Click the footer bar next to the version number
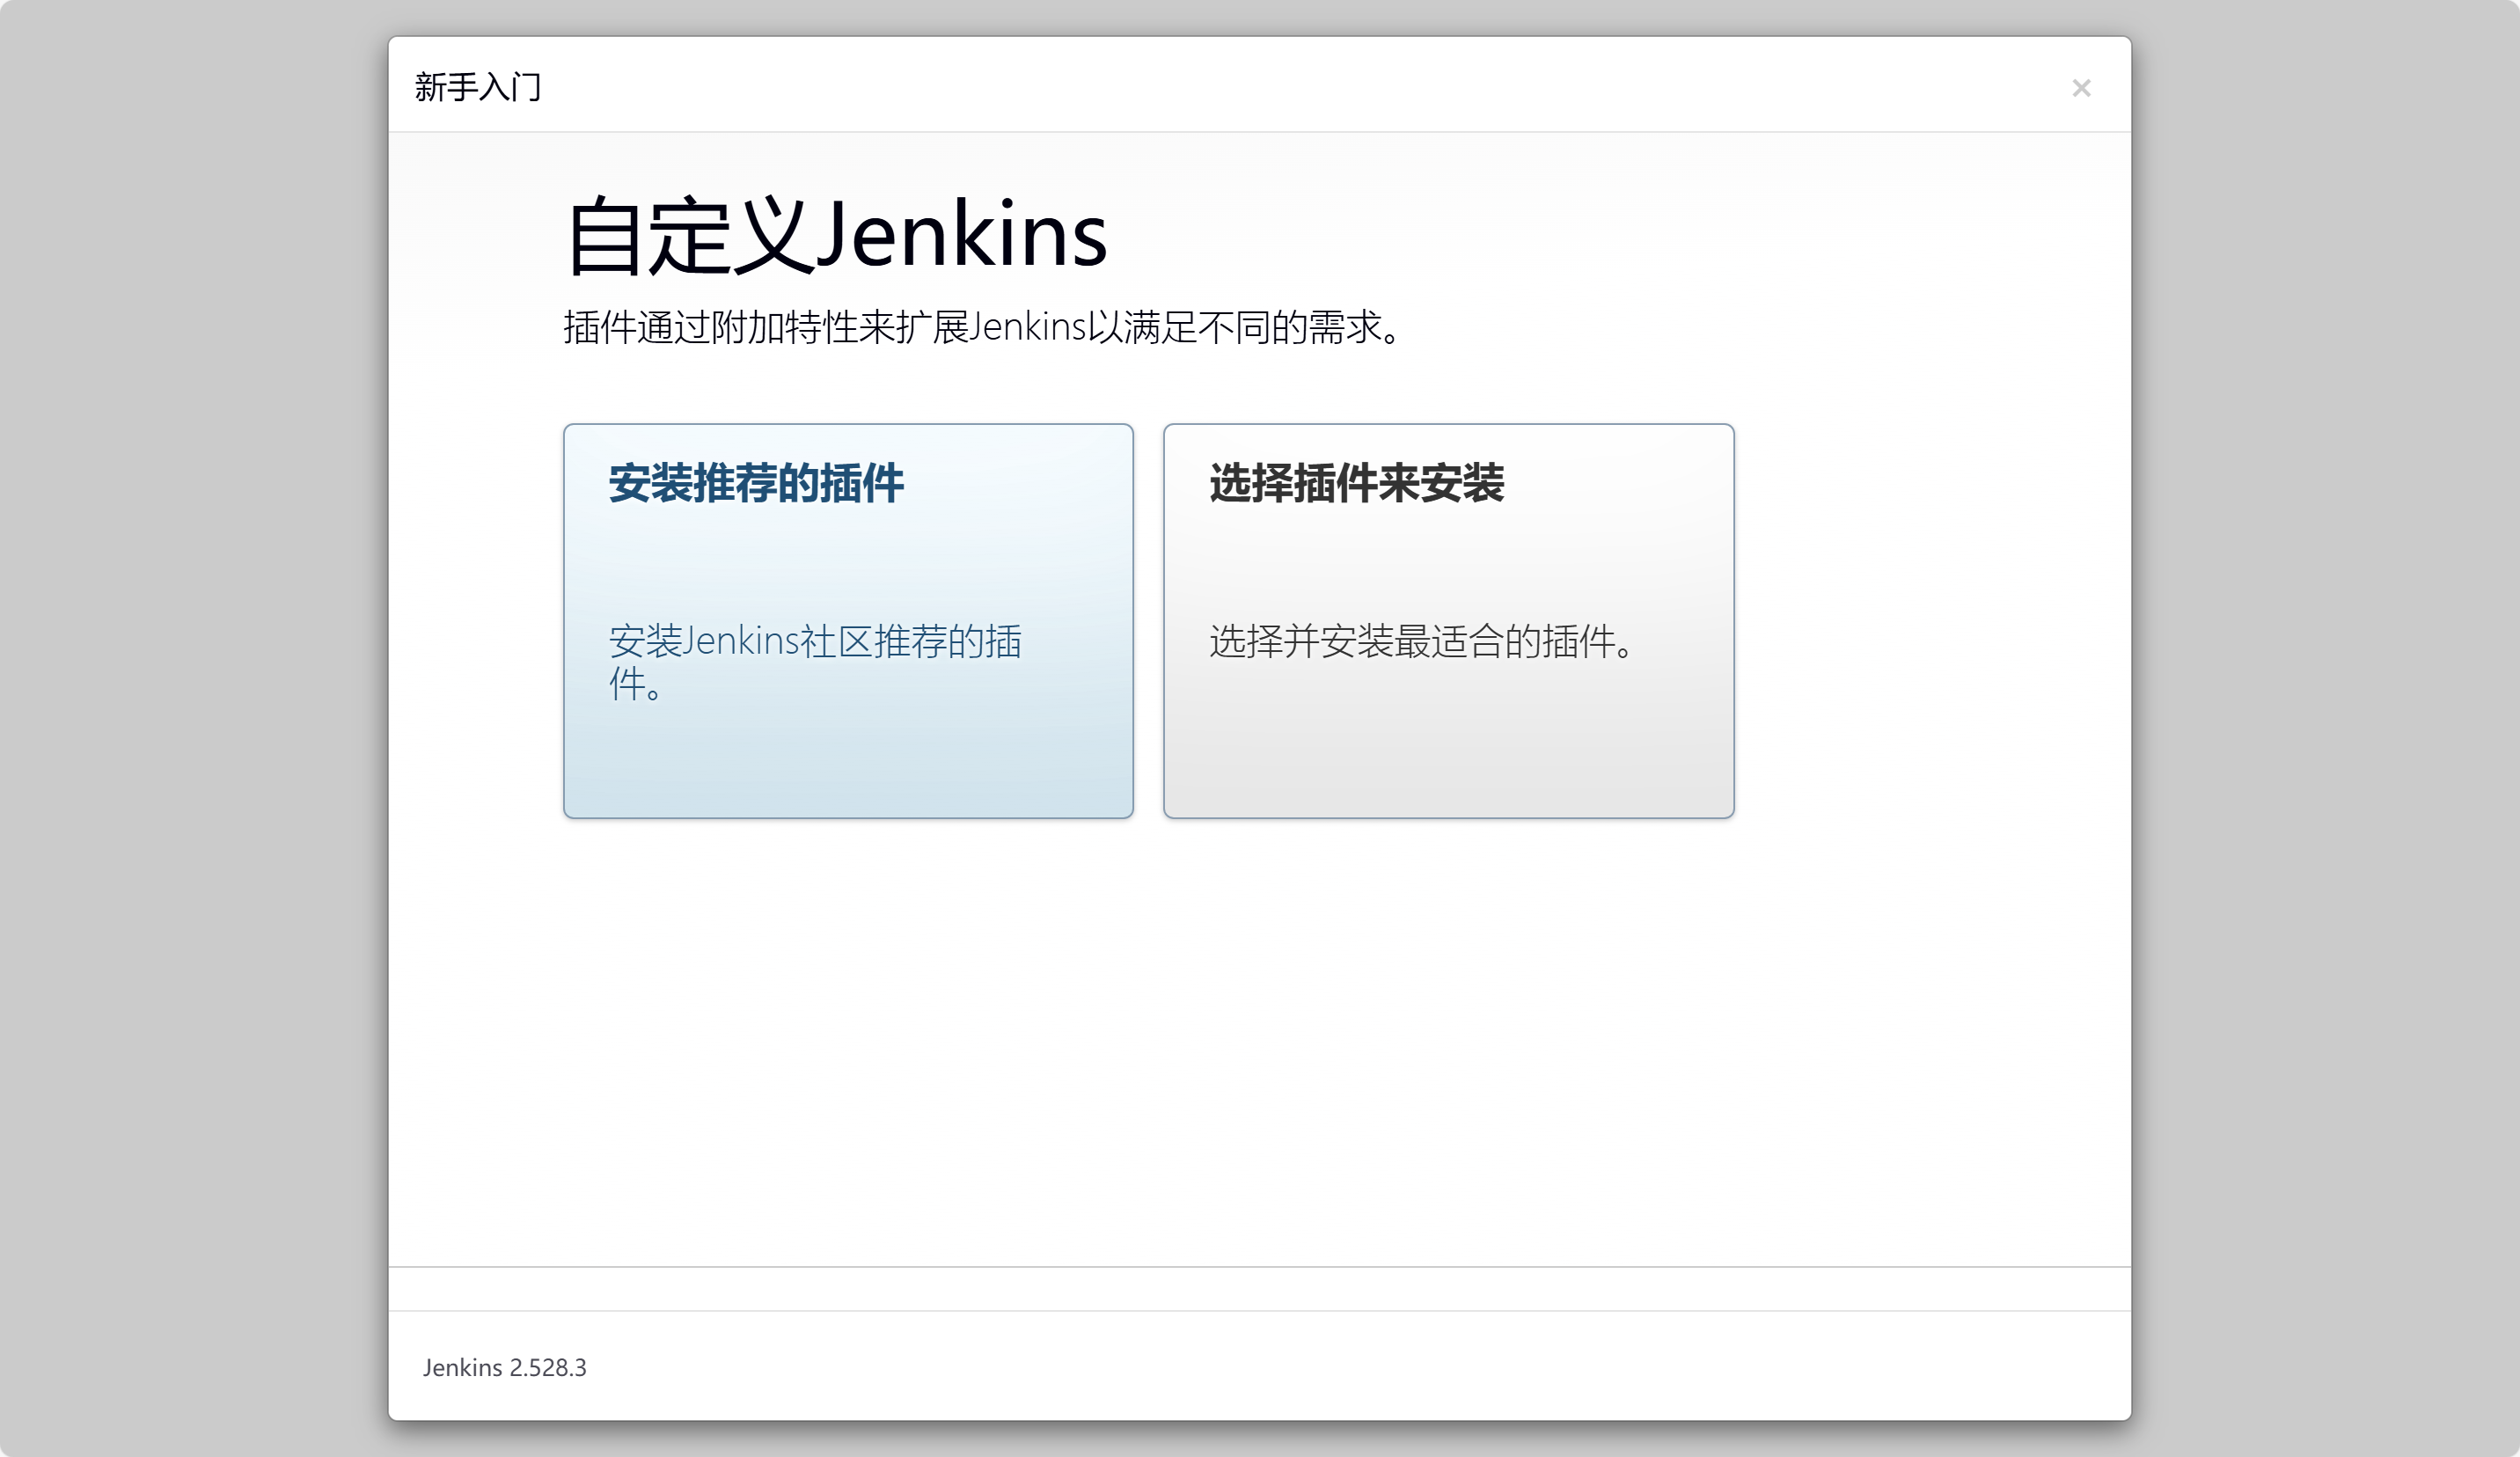This screenshot has height=1457, width=2520. 1300,1367
